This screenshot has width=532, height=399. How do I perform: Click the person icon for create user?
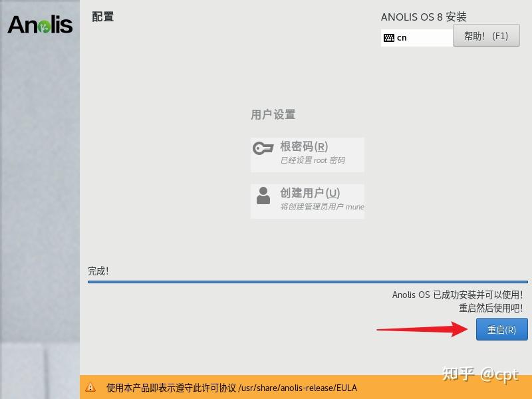pos(263,196)
